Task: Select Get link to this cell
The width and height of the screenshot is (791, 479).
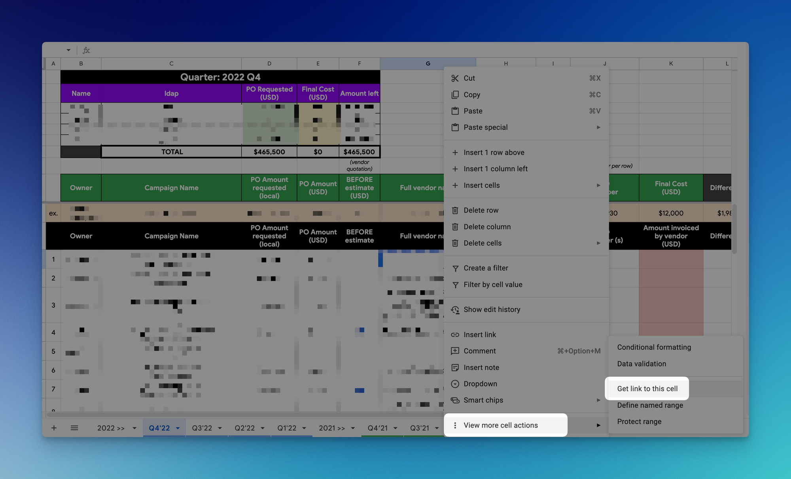Action: coord(647,389)
